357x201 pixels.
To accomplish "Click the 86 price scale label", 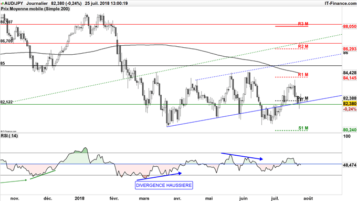I will tap(345, 53).
